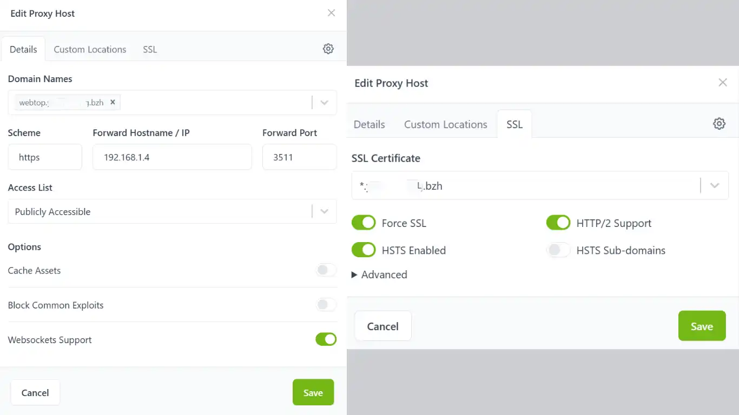Disable HTTP/2 Support
The height and width of the screenshot is (415, 739).
click(x=558, y=223)
